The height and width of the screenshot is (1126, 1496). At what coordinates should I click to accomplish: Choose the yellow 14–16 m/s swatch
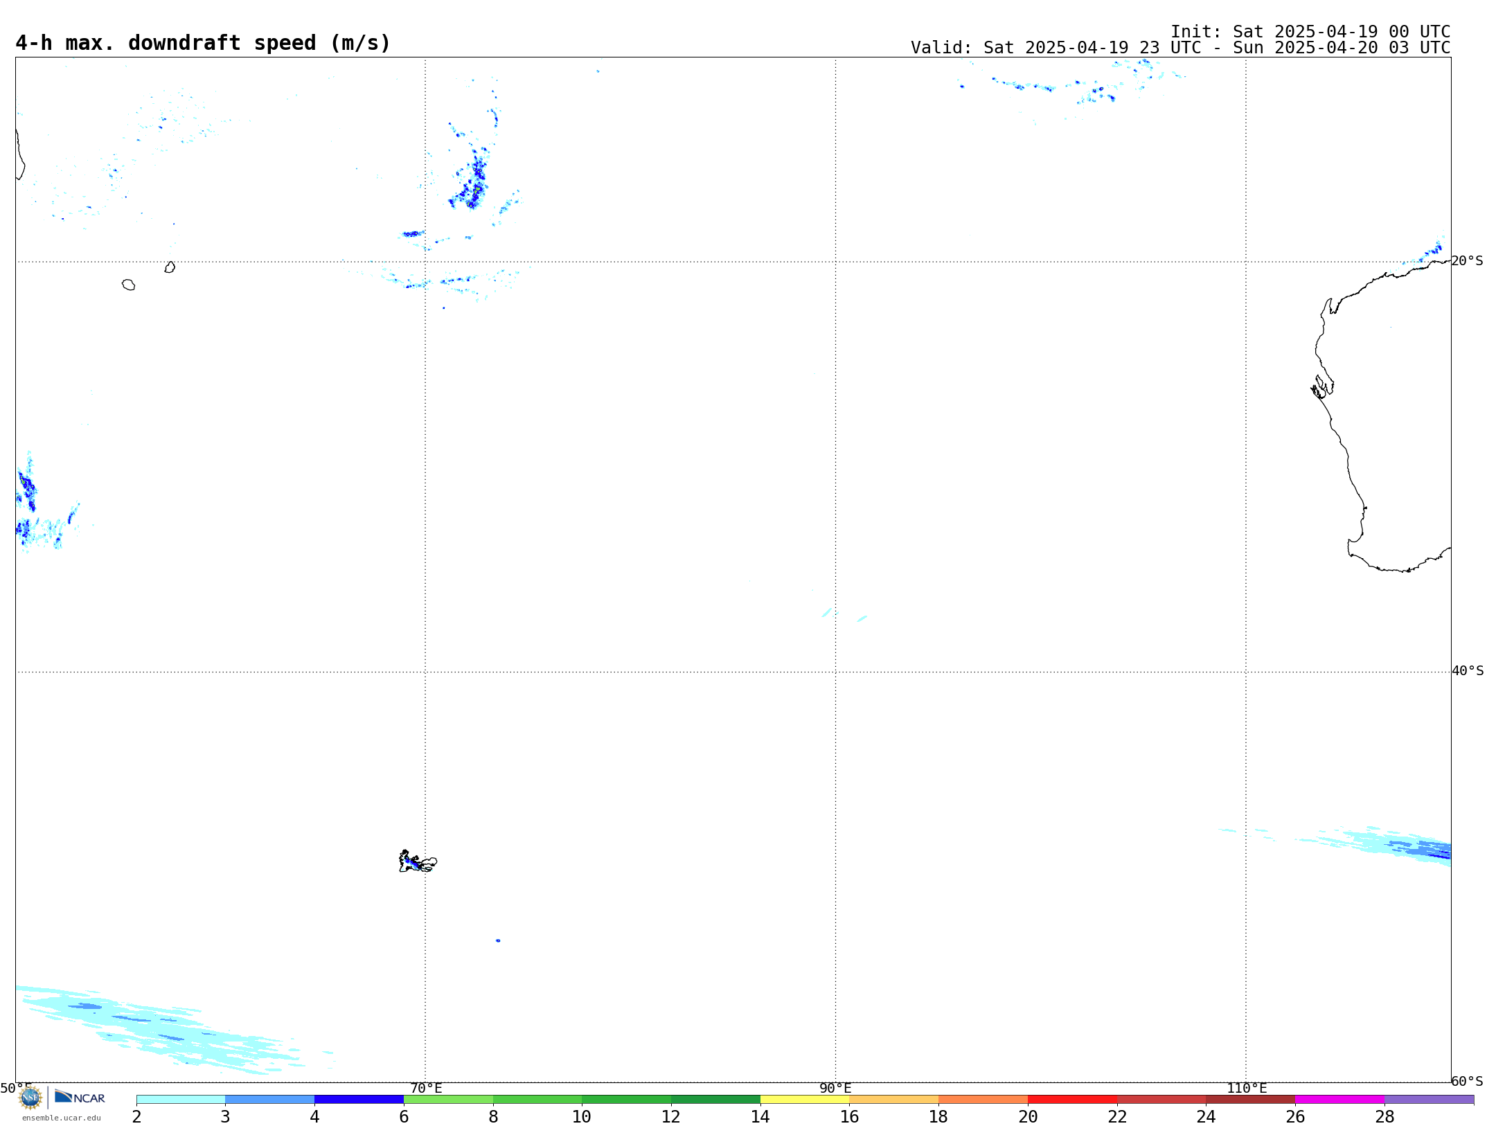[x=805, y=1100]
